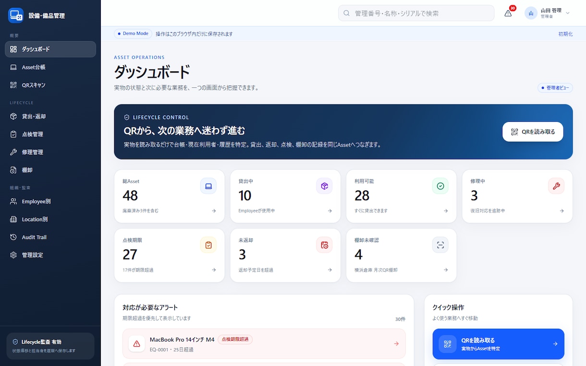Click the wrench icon on the 修理中 card

(556, 186)
